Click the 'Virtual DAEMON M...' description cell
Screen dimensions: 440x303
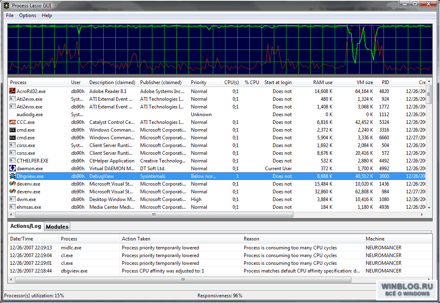112,168
